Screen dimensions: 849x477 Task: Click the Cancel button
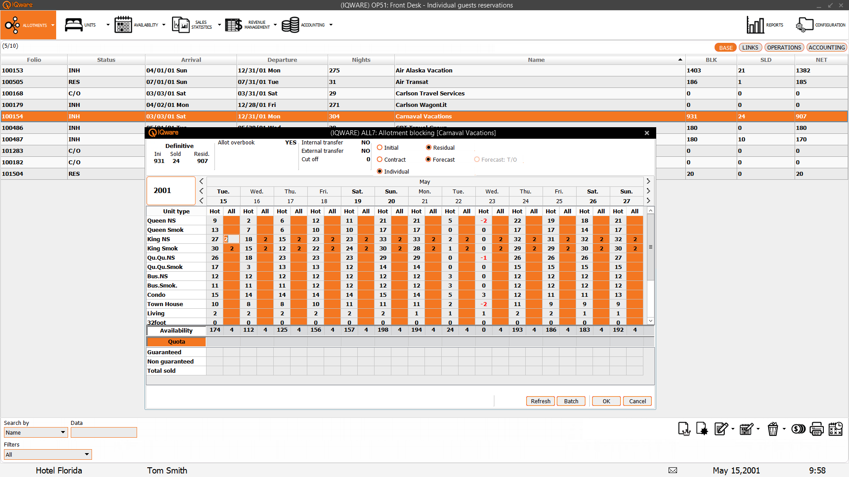tap(637, 401)
